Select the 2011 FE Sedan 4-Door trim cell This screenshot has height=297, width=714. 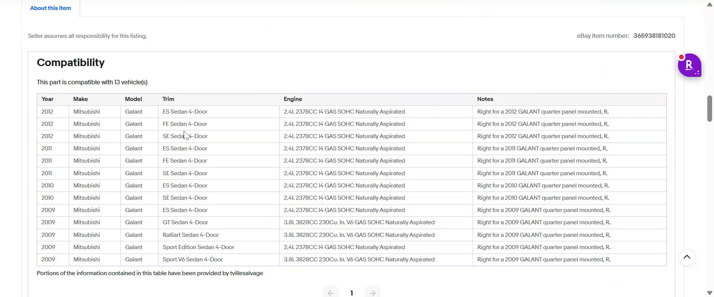pyautogui.click(x=219, y=161)
